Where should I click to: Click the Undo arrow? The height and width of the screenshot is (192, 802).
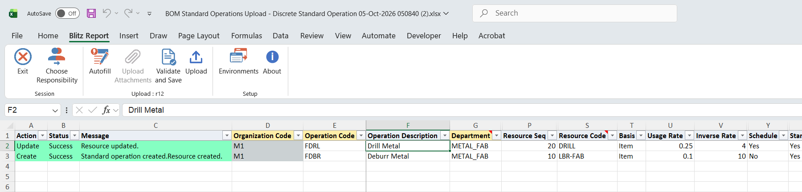[106, 13]
